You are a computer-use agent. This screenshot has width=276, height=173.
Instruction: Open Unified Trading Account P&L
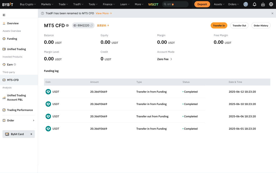(x=16, y=98)
